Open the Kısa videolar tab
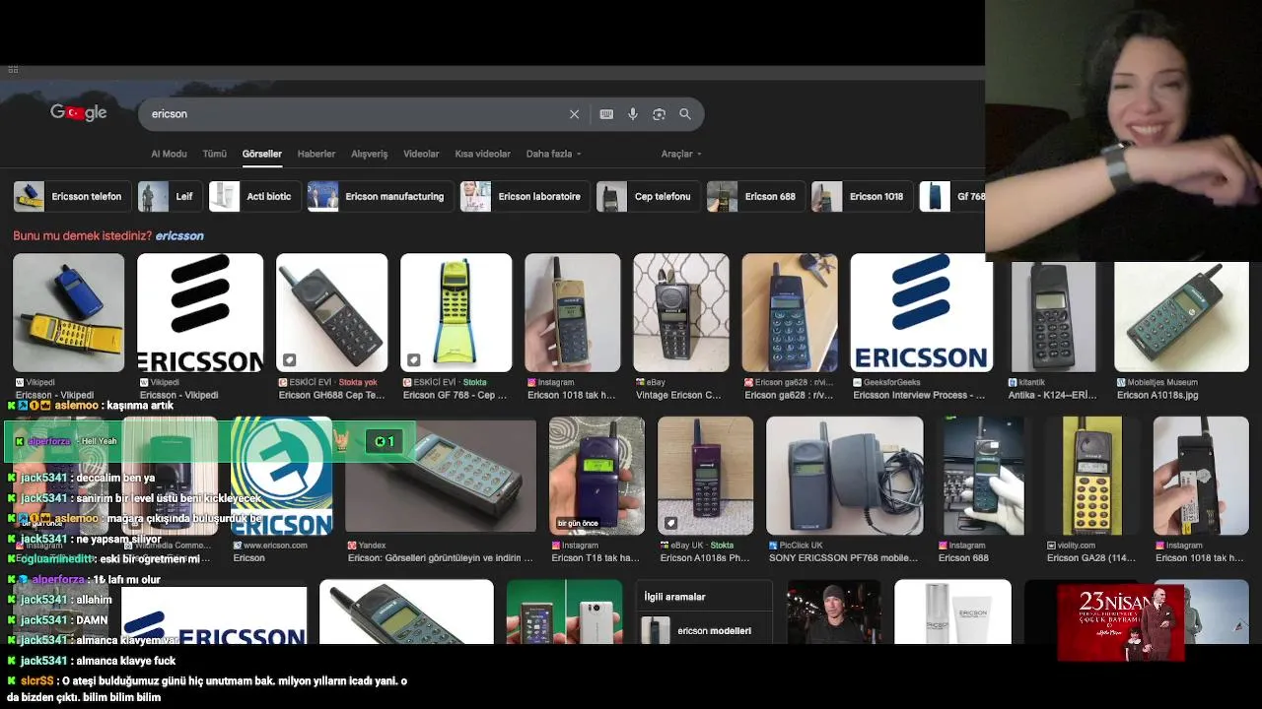The image size is (1262, 709). coord(482,154)
